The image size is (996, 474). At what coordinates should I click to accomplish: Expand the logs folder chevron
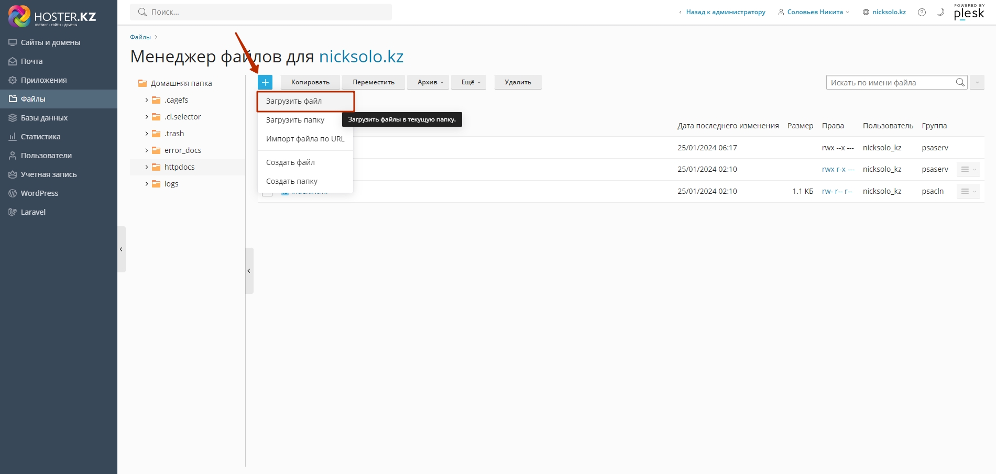coord(146,184)
